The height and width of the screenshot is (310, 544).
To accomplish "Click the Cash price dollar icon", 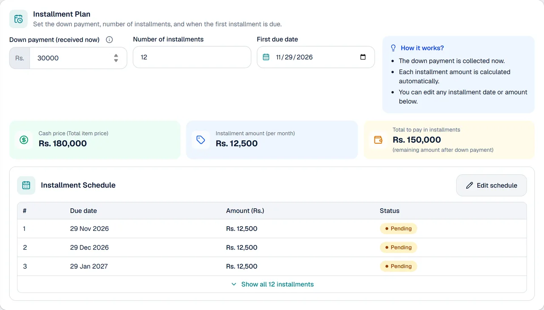I will pyautogui.click(x=24, y=139).
